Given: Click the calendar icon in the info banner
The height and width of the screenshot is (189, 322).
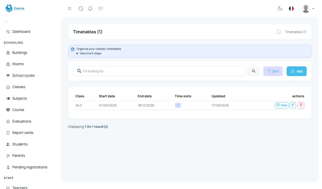Looking at the screenshot, I should point(72,49).
